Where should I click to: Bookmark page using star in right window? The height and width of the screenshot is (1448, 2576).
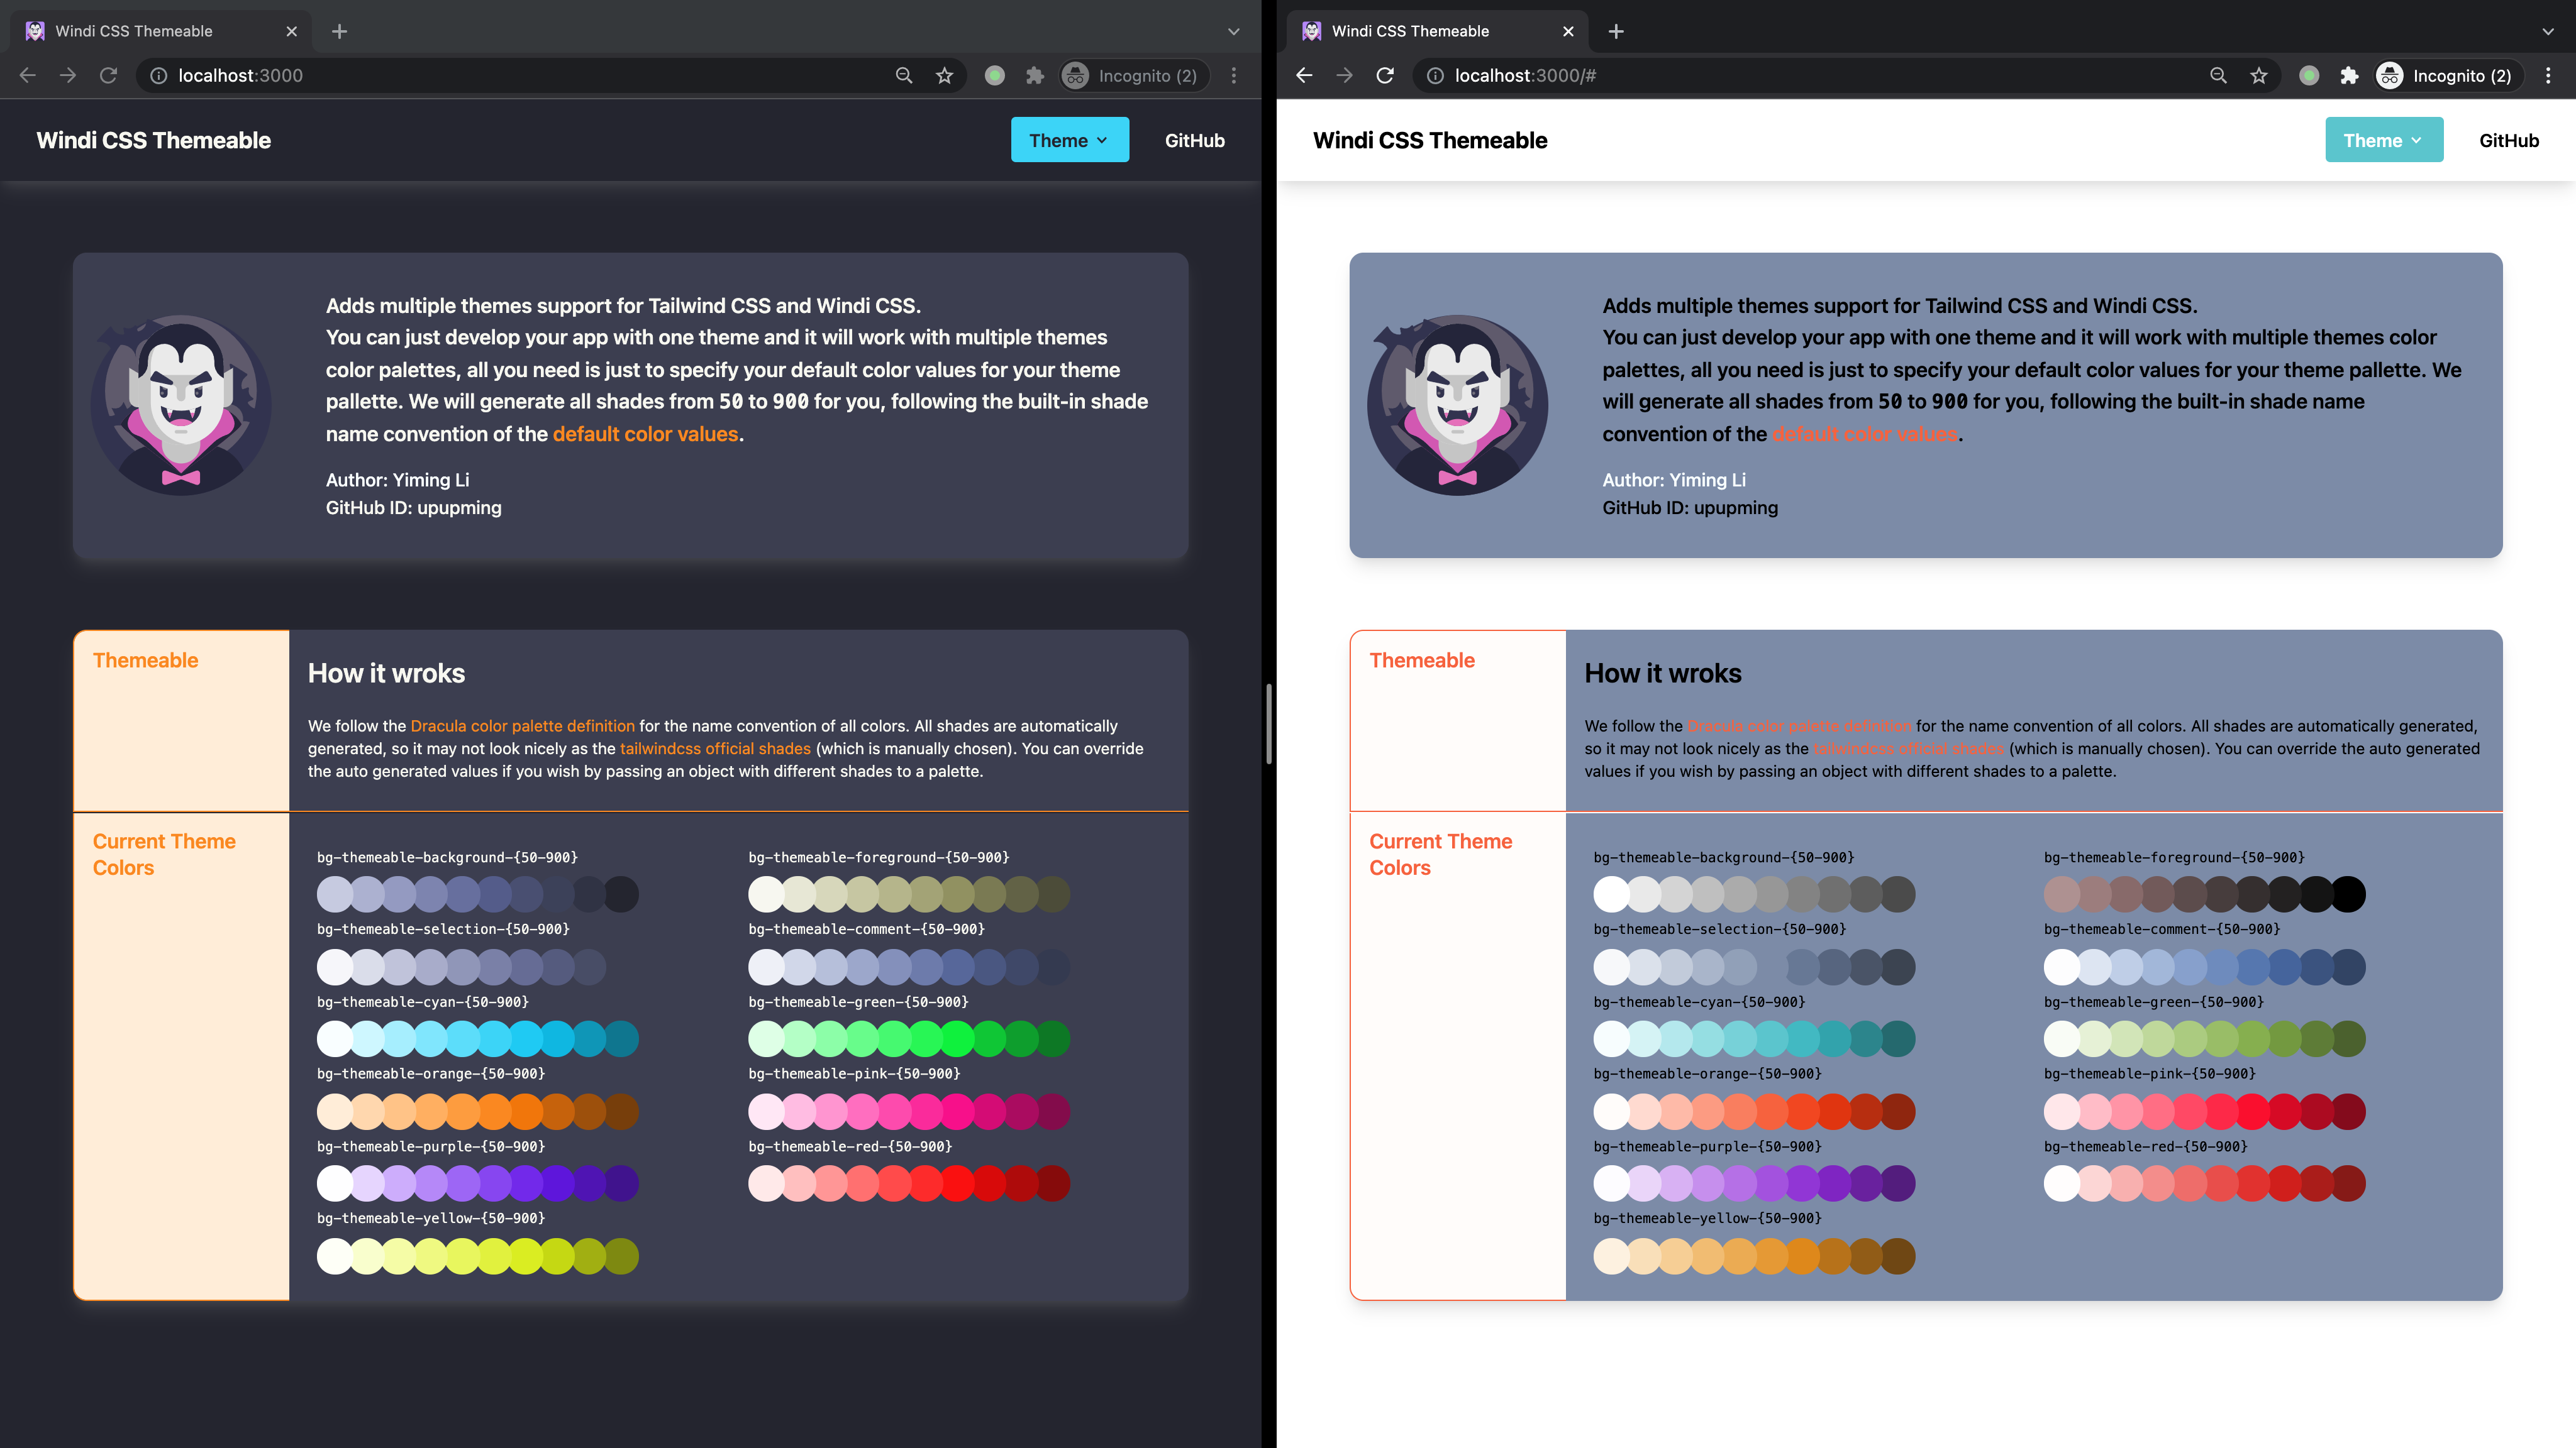[2259, 75]
